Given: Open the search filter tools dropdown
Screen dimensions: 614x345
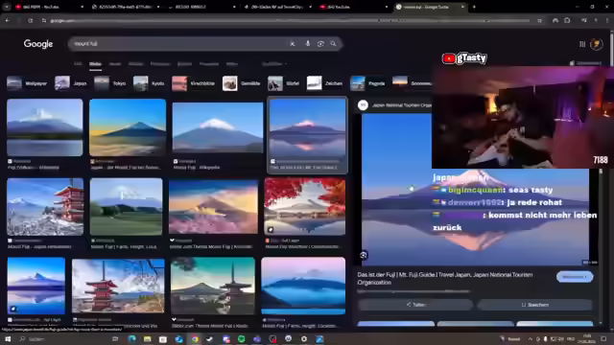Looking at the screenshot, I should point(274,64).
